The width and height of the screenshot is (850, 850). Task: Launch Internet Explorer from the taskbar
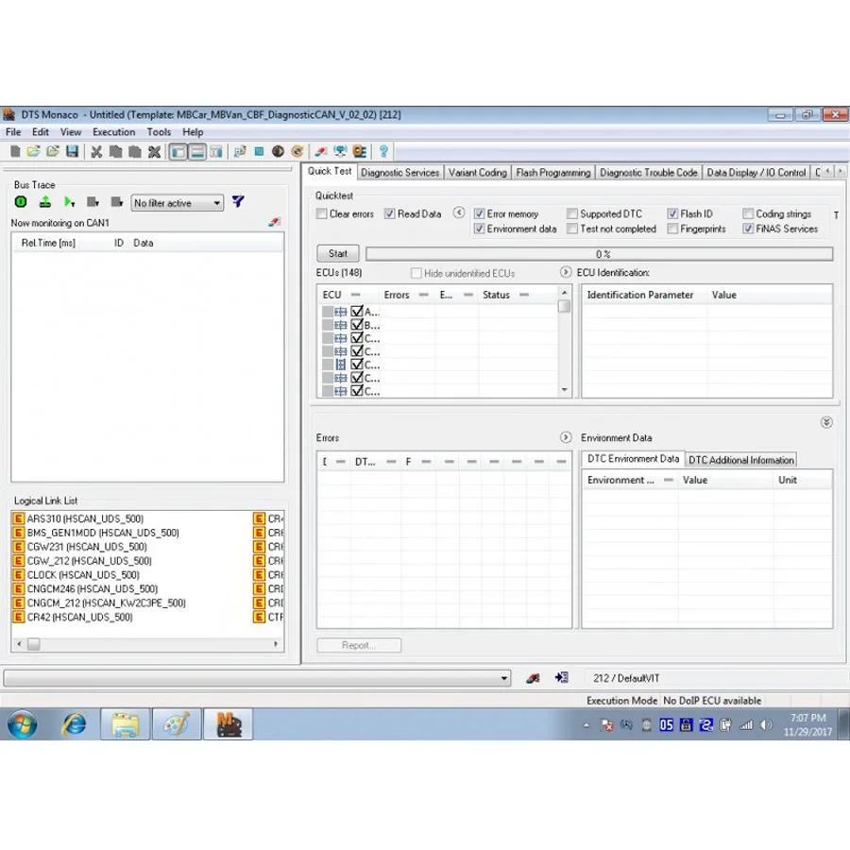75,724
